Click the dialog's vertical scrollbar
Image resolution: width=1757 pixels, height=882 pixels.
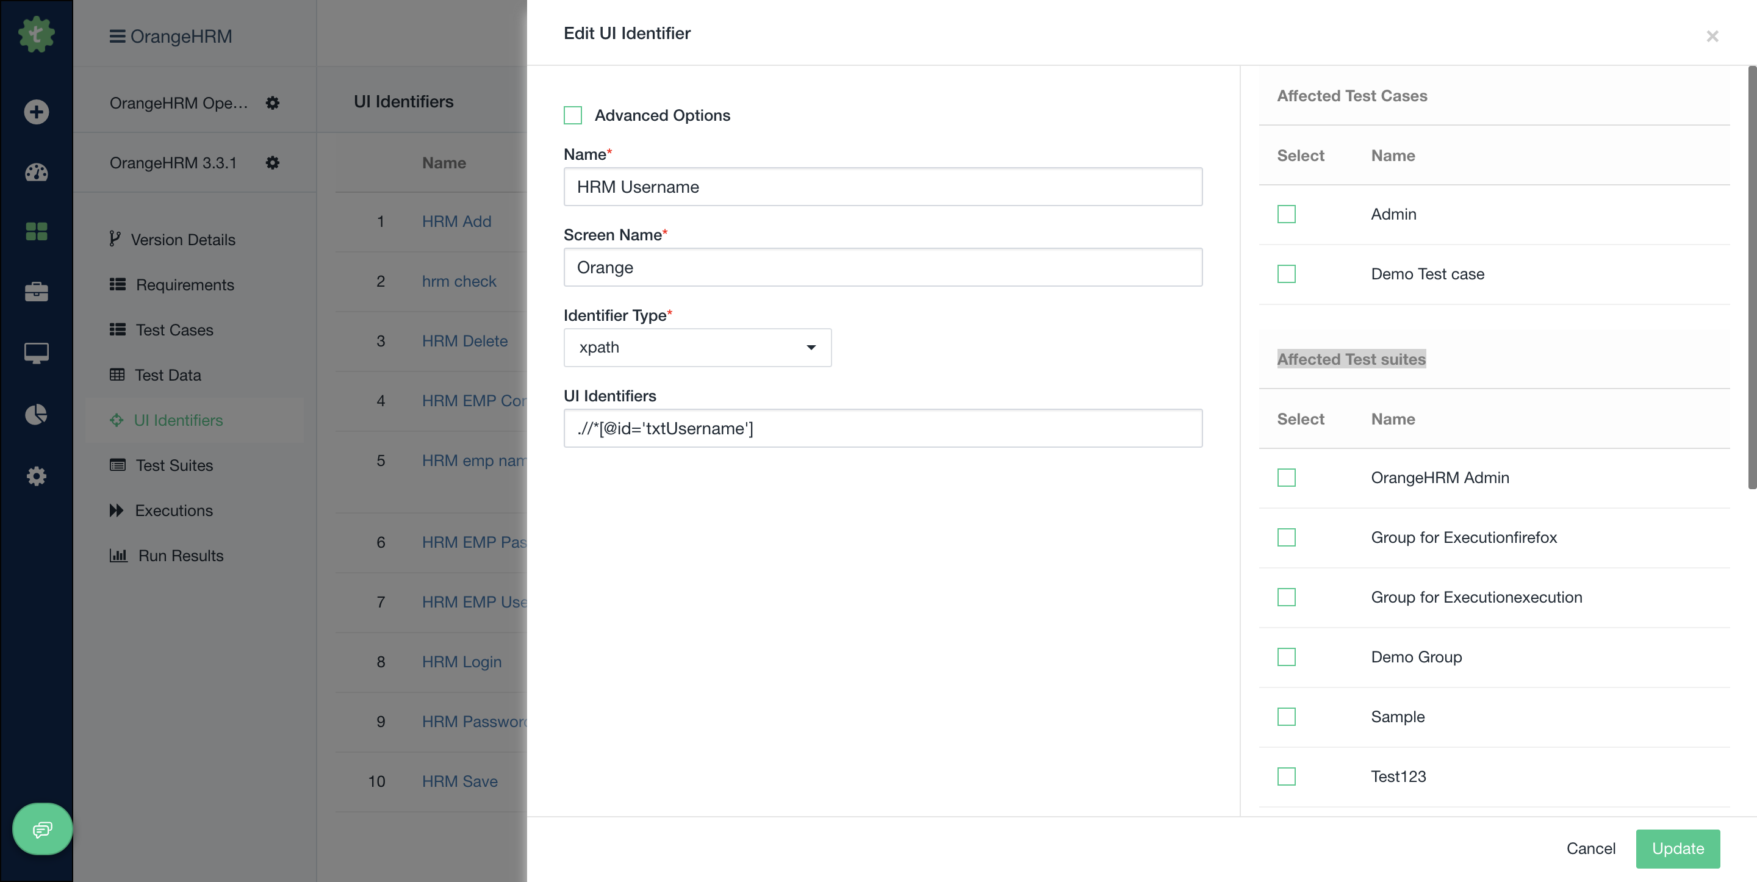pos(1752,278)
